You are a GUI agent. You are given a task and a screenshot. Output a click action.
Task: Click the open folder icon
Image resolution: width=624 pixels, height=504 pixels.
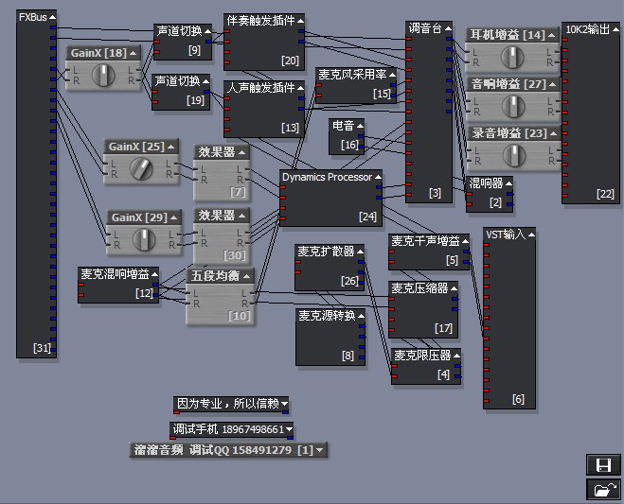coord(600,488)
